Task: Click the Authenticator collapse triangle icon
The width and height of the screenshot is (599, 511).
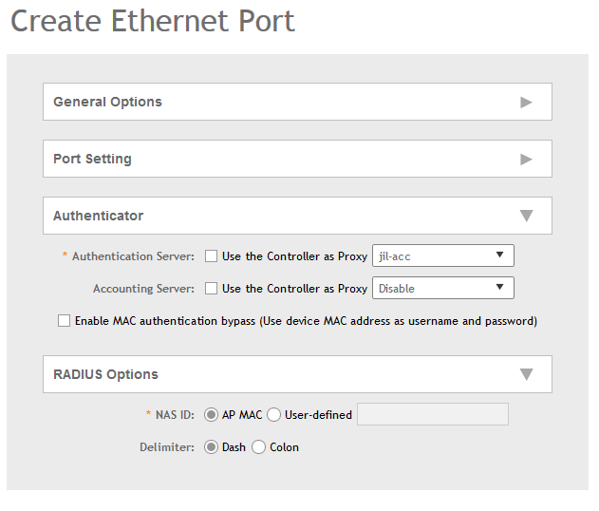Action: (526, 216)
